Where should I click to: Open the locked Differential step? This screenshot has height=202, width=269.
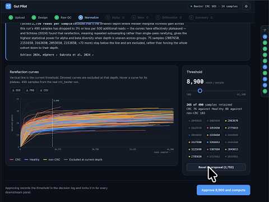tap(169, 17)
